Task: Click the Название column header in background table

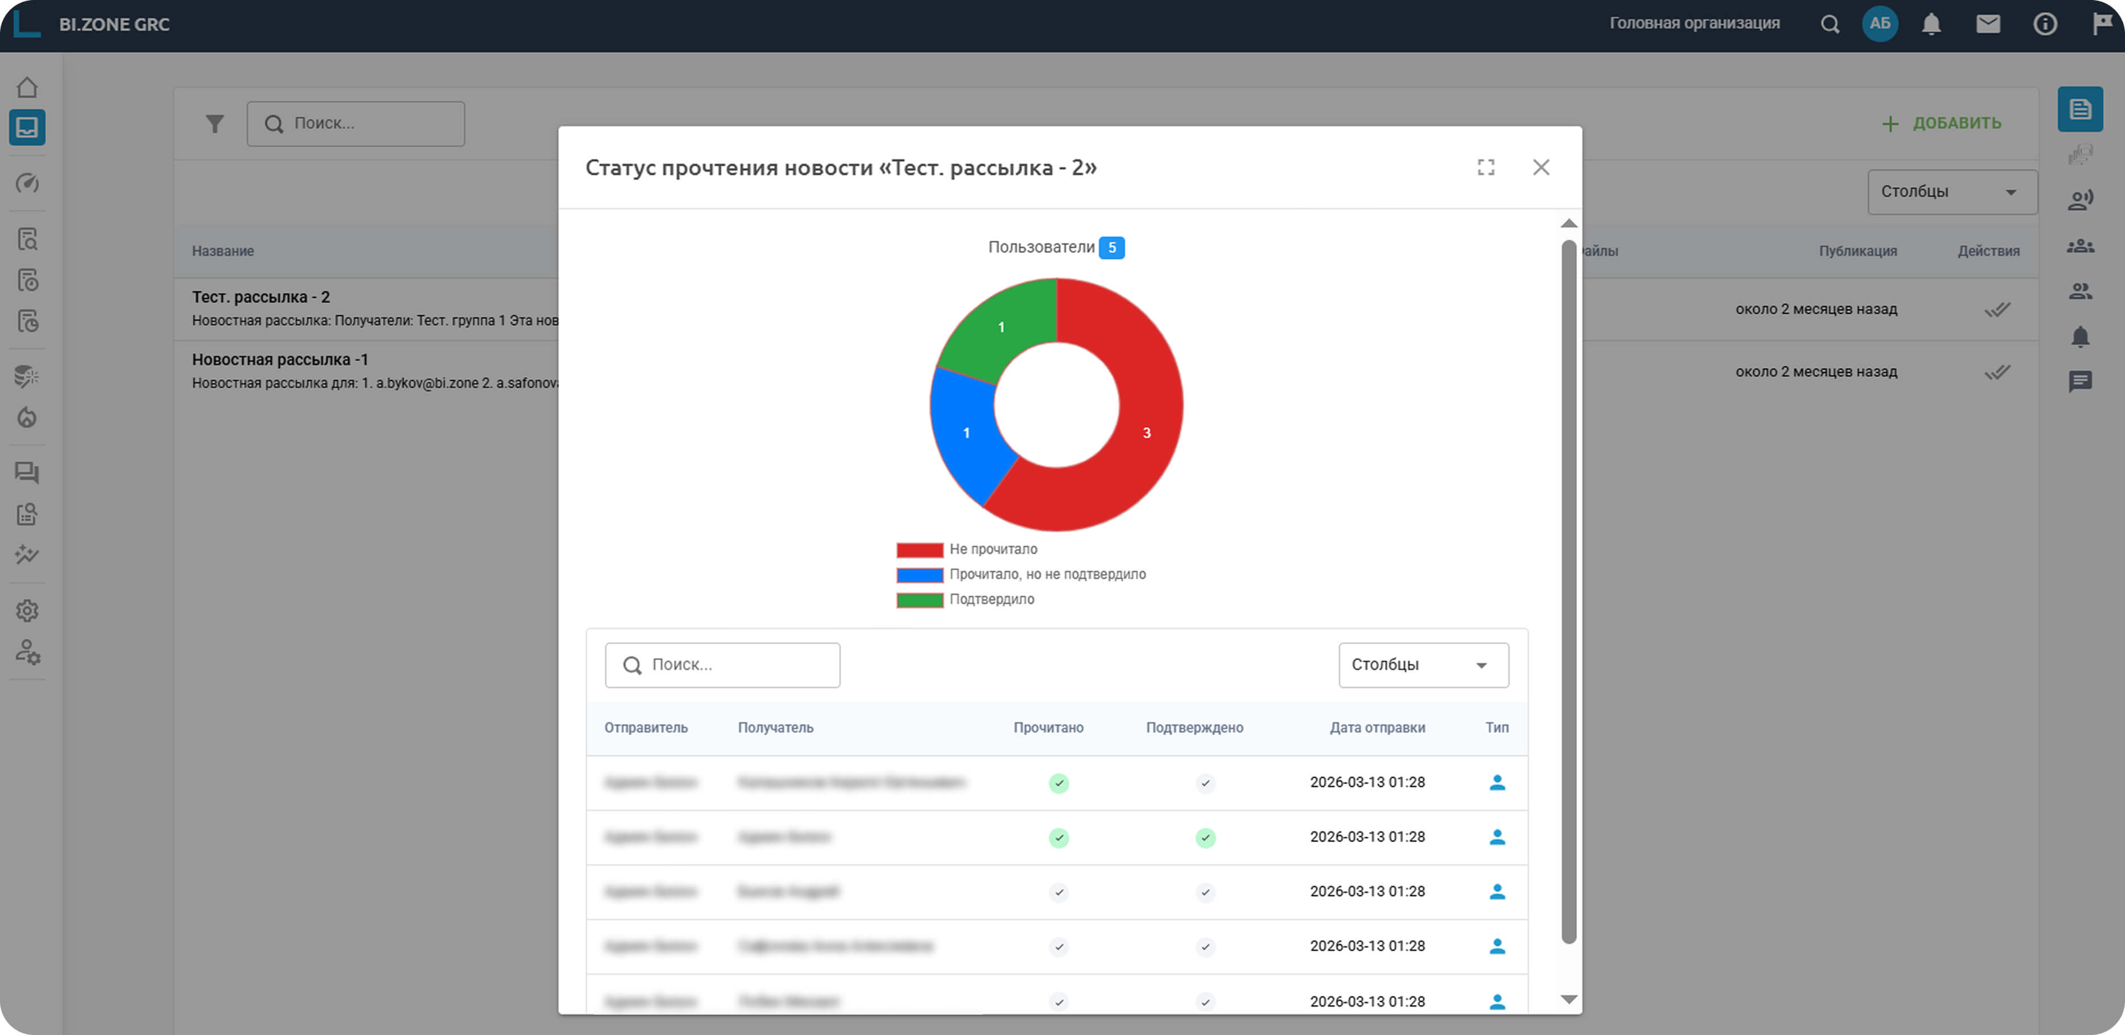Action: [223, 251]
